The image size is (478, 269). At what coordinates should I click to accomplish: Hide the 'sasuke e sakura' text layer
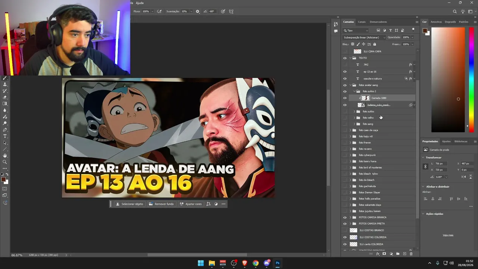tap(345, 78)
